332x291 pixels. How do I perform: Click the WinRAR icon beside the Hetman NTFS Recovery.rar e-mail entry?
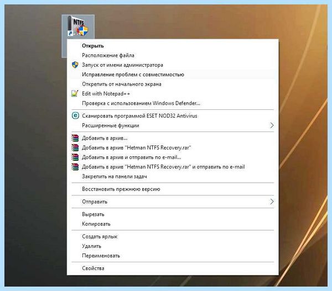tap(75, 167)
